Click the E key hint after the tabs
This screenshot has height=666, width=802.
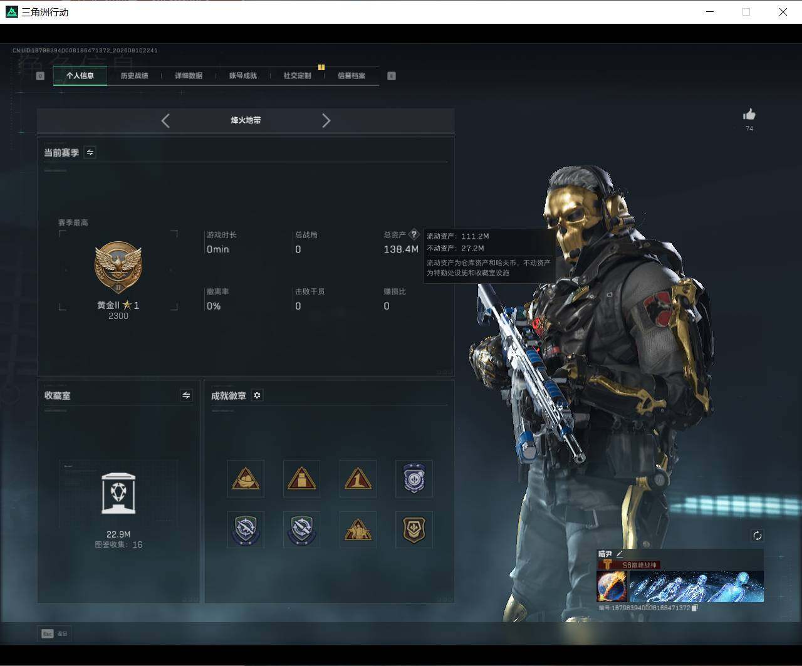click(392, 76)
